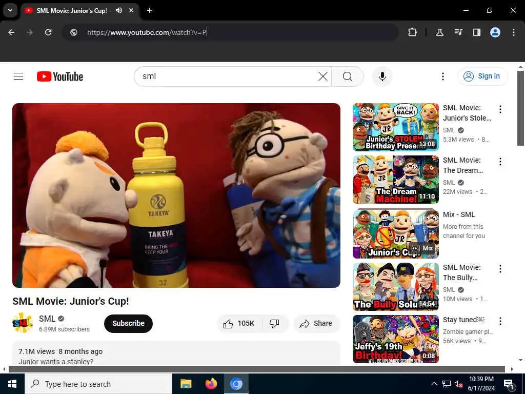Go back with browser back arrow
Image resolution: width=525 pixels, height=394 pixels.
pyautogui.click(x=11, y=32)
